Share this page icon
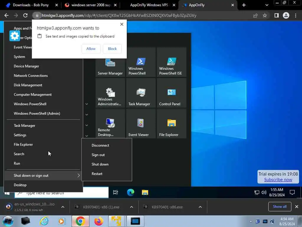The width and height of the screenshot is (302, 227). (x=255, y=15)
